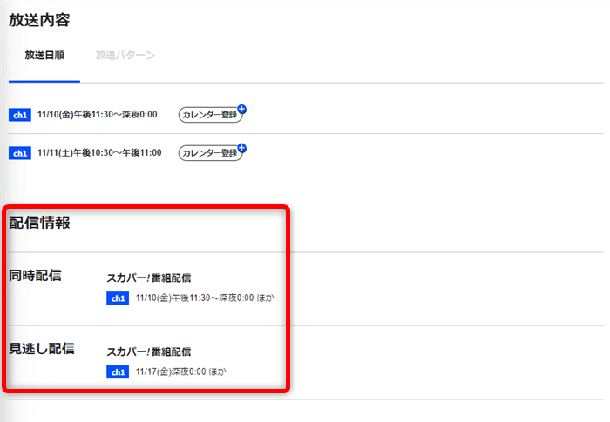
Task: Click the 同時配信 label
Action: click(35, 276)
